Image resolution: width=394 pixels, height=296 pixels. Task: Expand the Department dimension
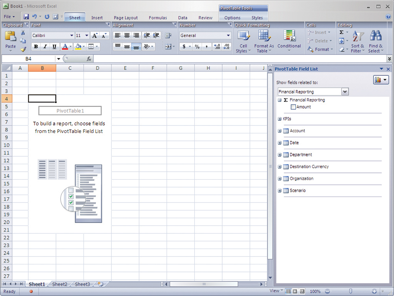pos(279,155)
